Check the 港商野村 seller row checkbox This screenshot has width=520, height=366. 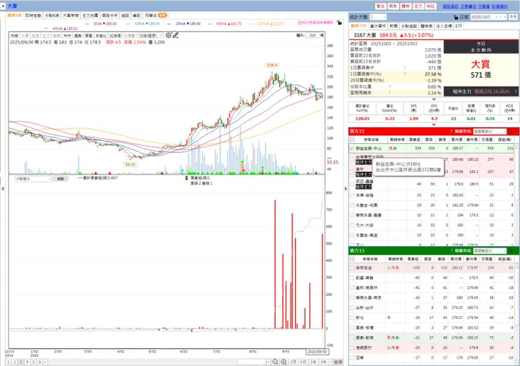pos(352,348)
